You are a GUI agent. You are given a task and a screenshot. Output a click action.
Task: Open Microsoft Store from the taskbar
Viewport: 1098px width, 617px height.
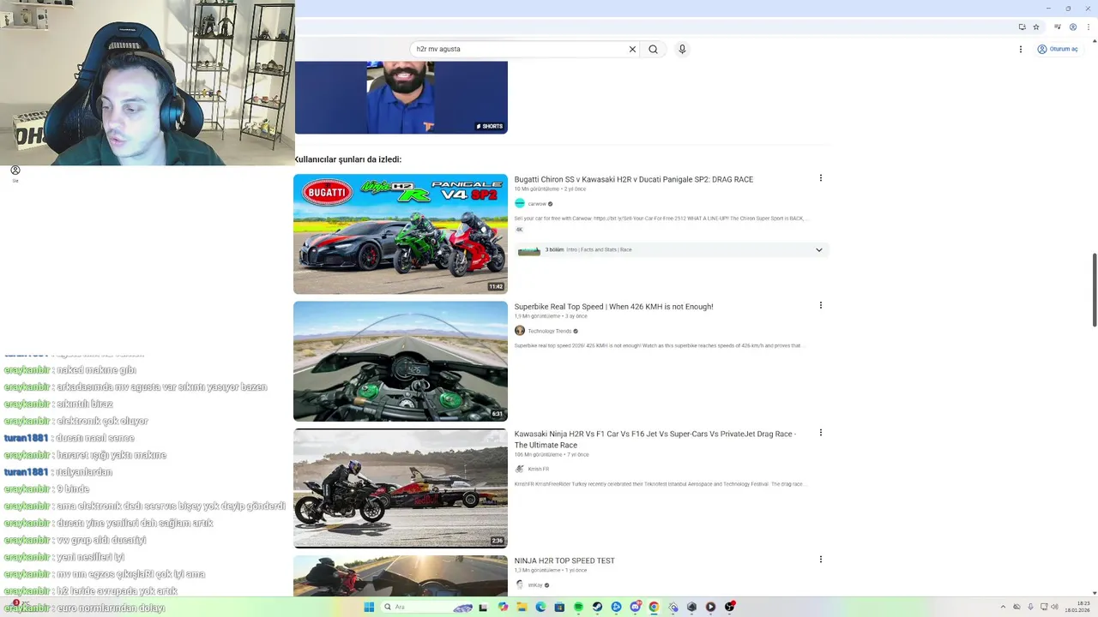click(559, 607)
